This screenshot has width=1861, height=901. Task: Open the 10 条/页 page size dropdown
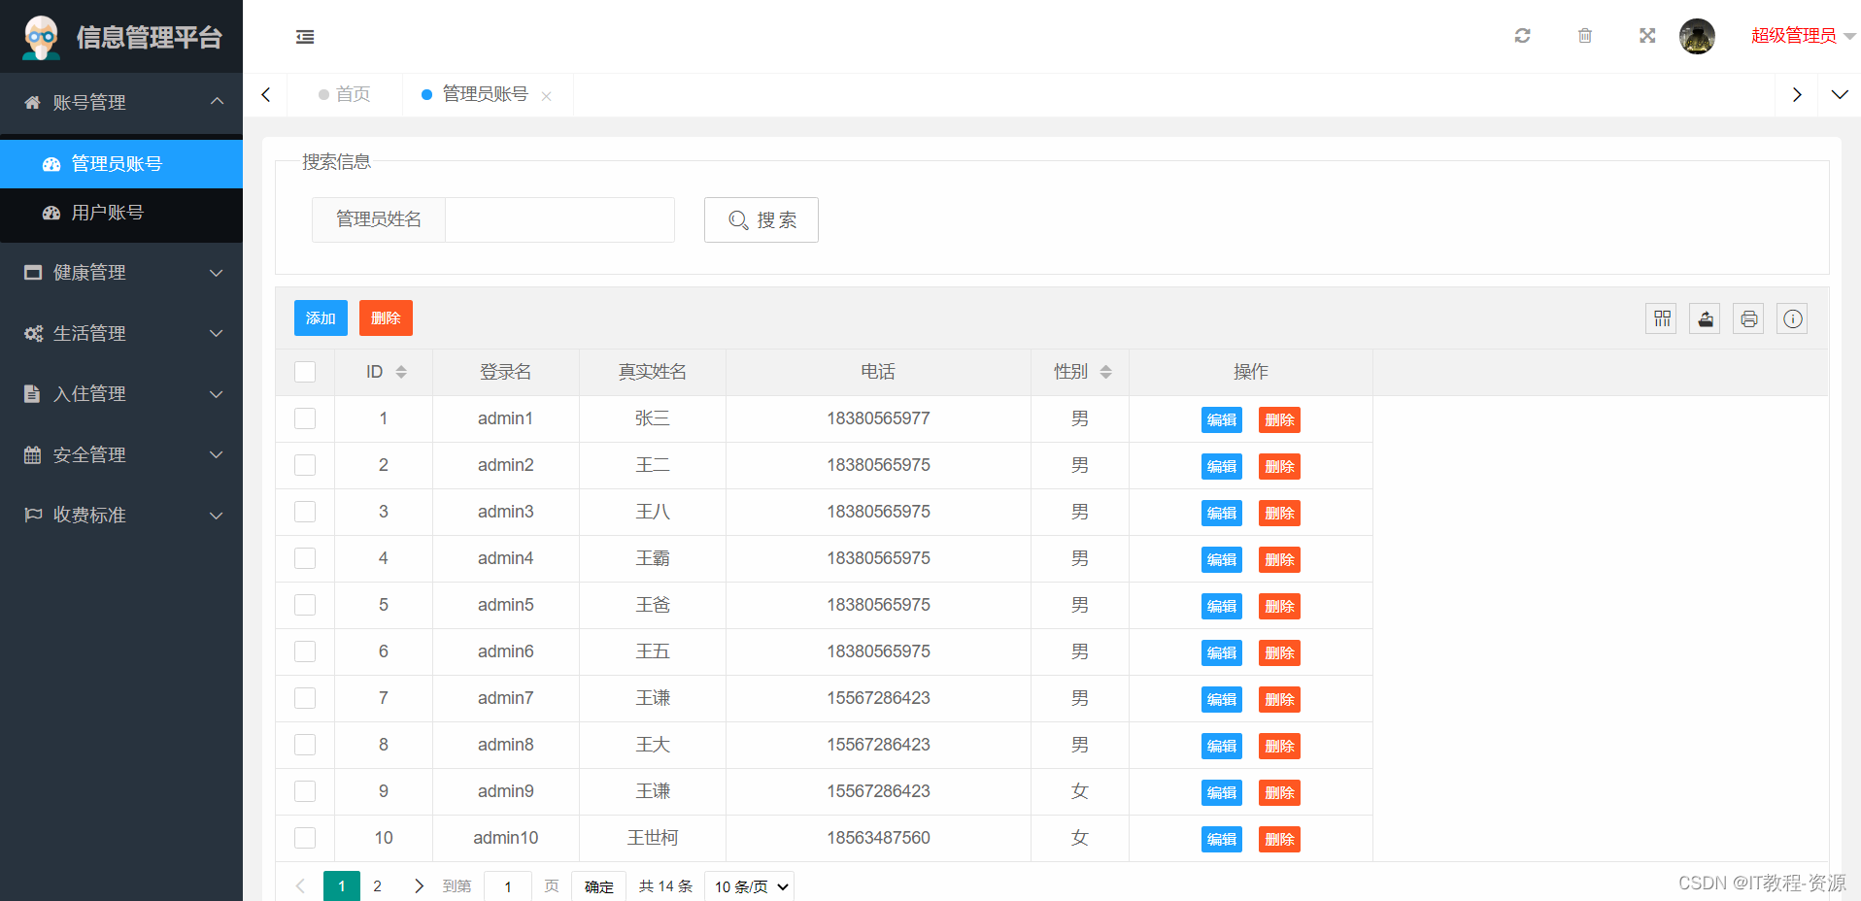pos(749,886)
